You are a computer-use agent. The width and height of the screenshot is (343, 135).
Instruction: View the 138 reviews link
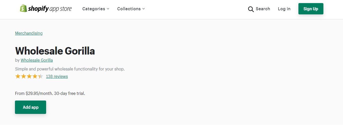pos(57,76)
